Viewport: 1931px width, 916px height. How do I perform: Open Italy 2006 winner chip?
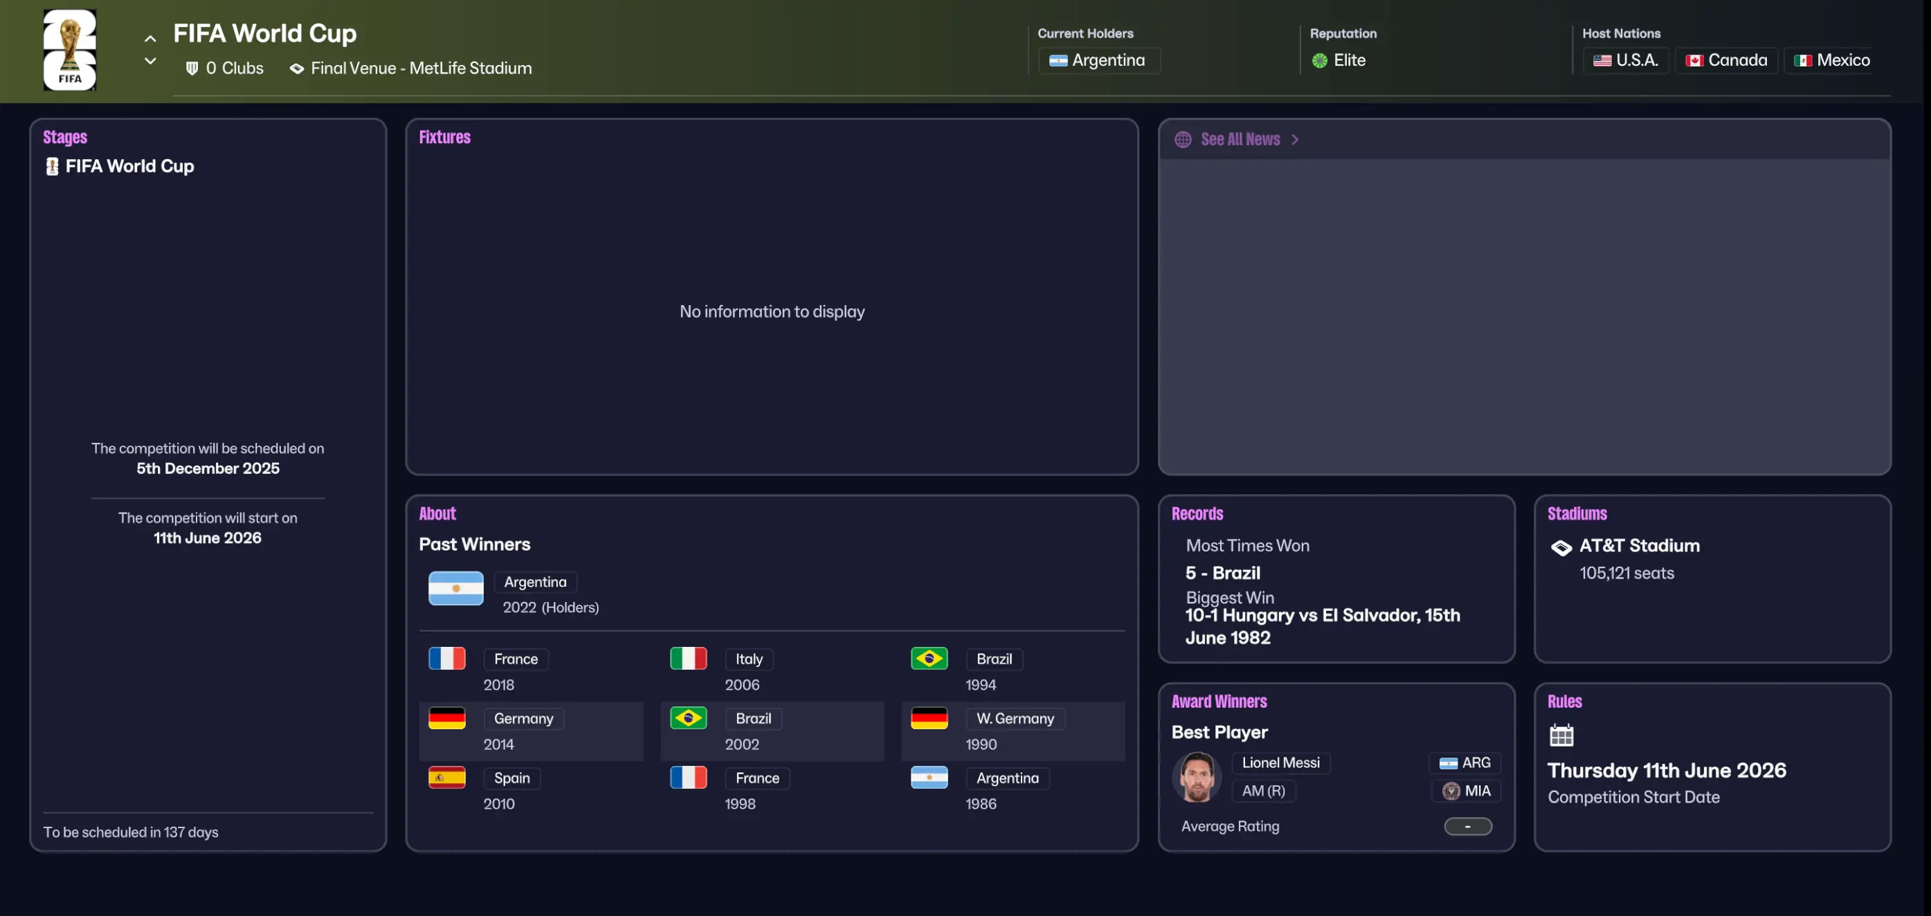point(749,659)
